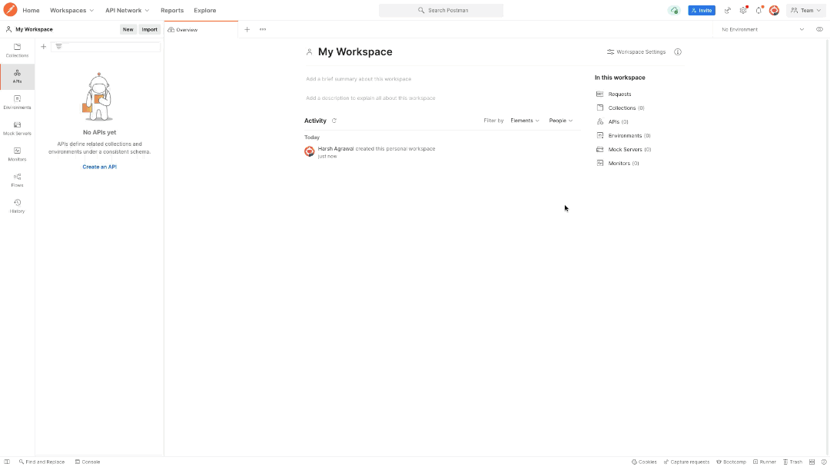Open the API Network menu
This screenshot has width=830, height=467.
coord(126,10)
